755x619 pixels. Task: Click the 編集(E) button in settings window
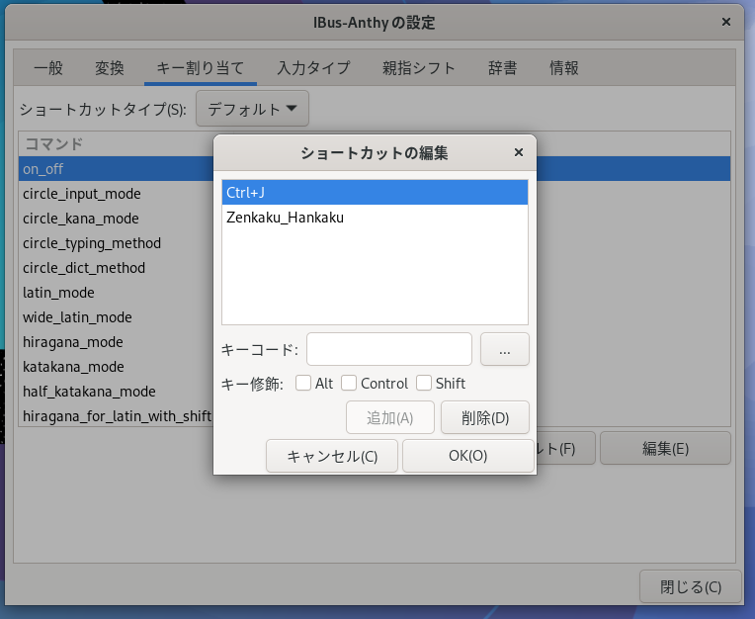pos(665,449)
